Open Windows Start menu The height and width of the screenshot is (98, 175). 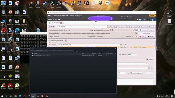coord(2,96)
